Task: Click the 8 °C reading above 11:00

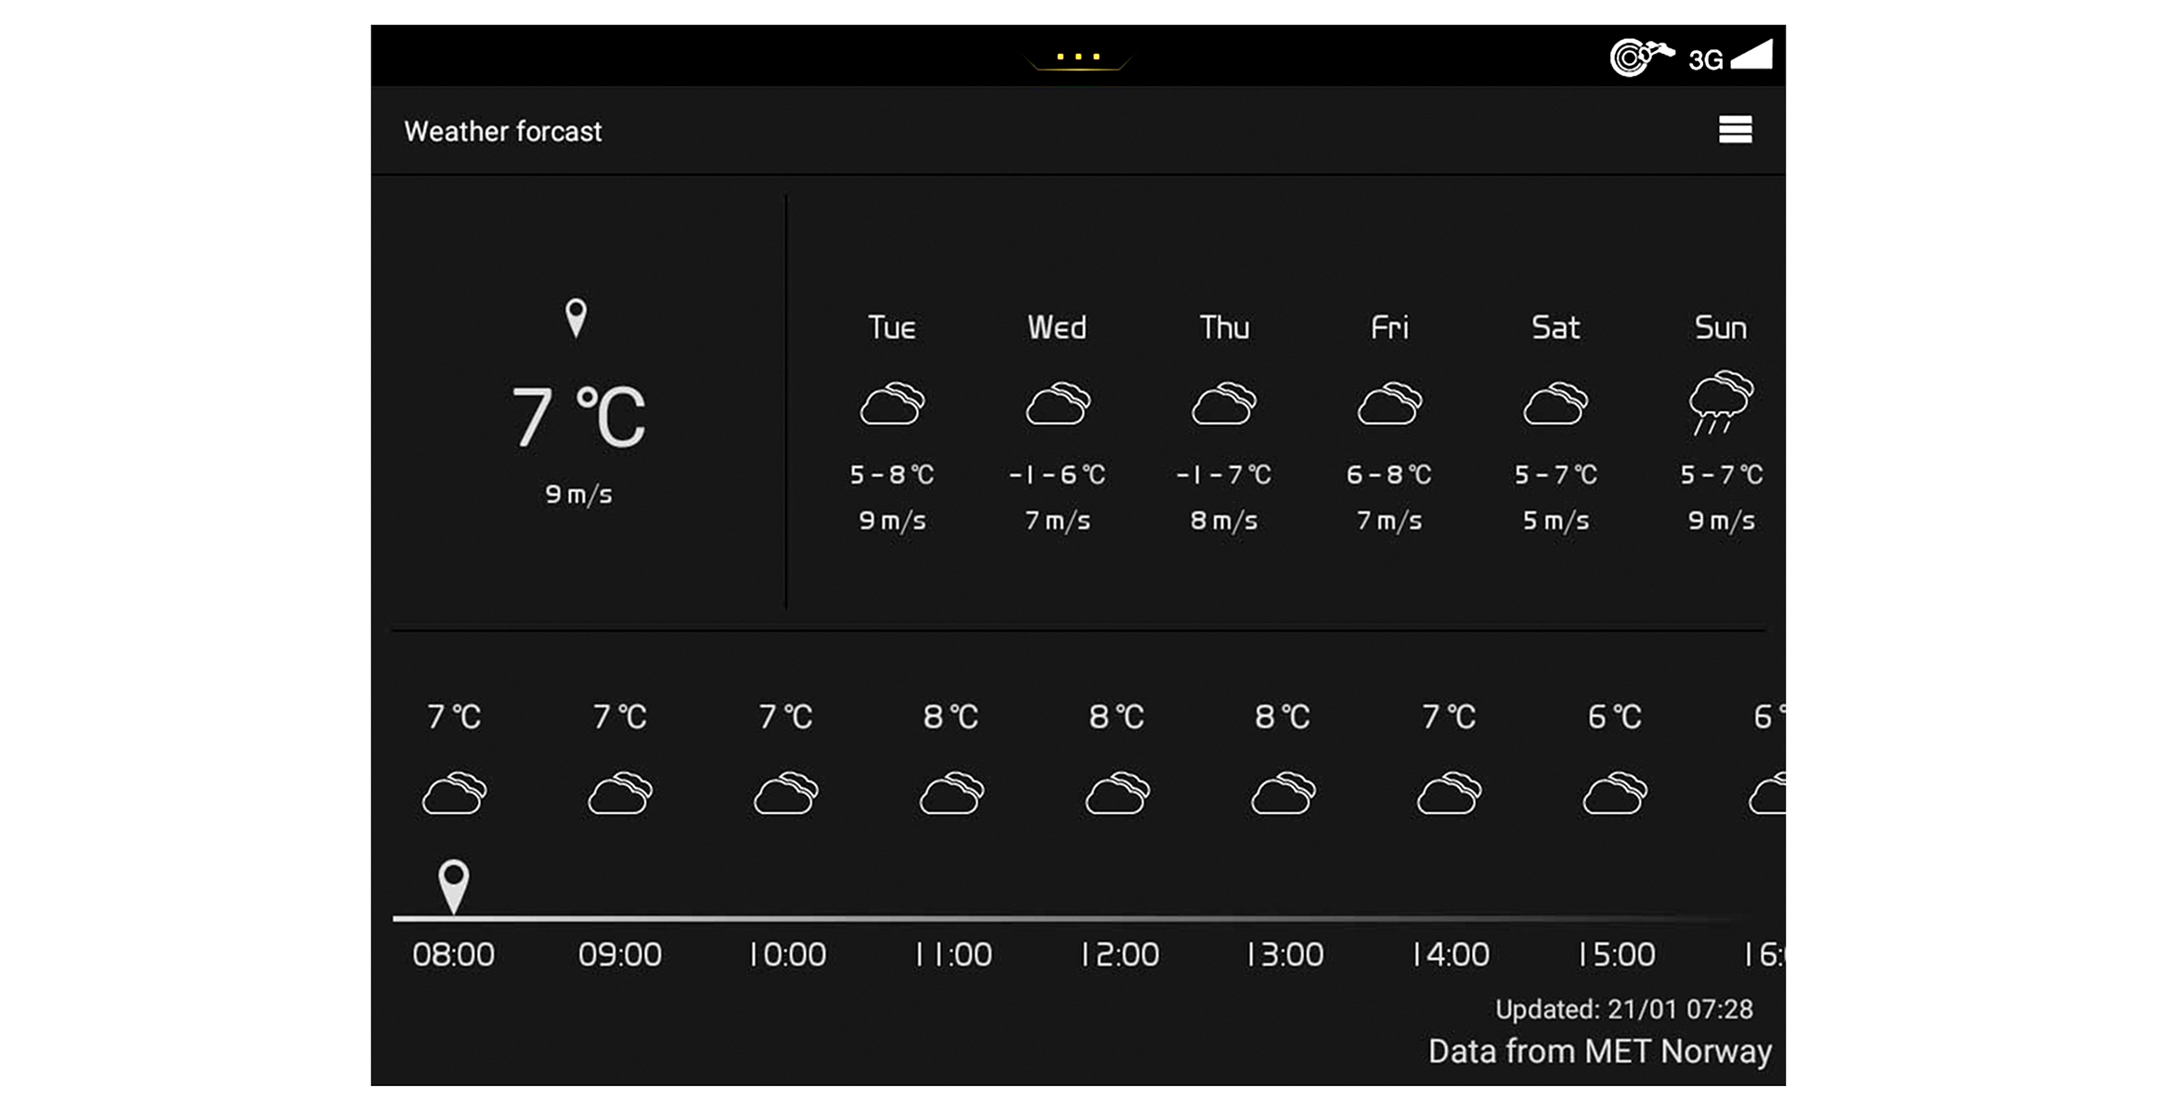Action: [x=951, y=717]
